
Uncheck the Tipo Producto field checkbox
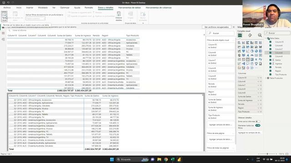(271, 74)
